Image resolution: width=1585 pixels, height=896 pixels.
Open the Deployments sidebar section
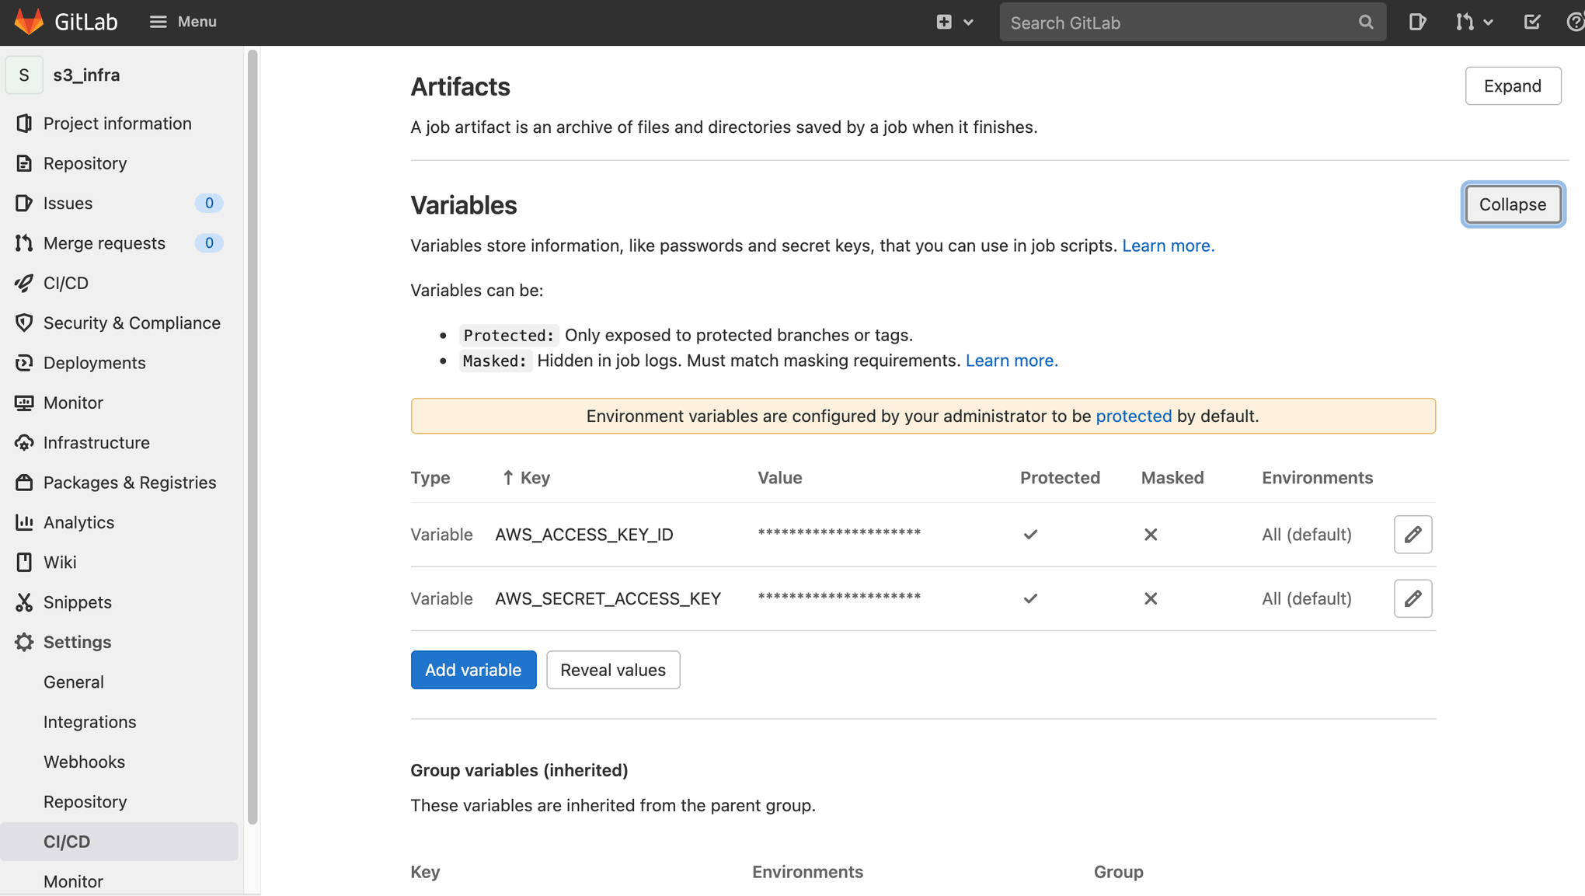tap(93, 361)
